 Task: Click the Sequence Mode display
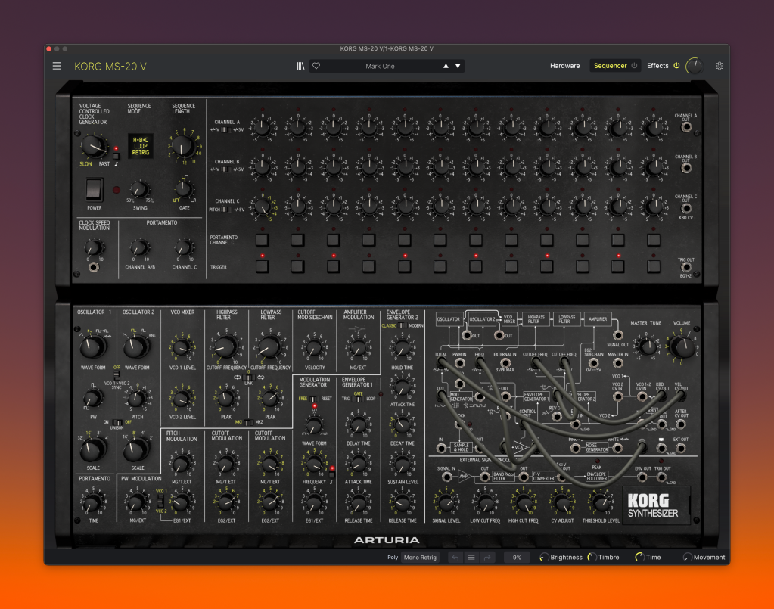(x=141, y=145)
